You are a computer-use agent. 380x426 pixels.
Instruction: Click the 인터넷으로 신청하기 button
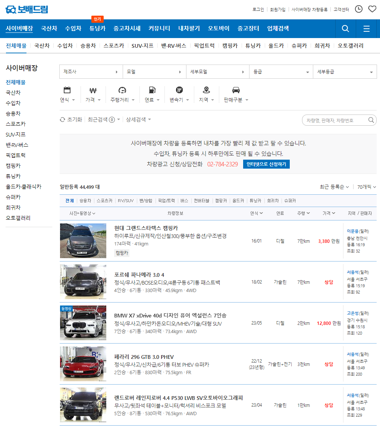click(x=266, y=164)
